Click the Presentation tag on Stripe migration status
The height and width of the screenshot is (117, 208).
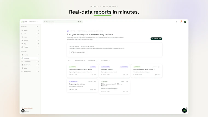coord(73,81)
